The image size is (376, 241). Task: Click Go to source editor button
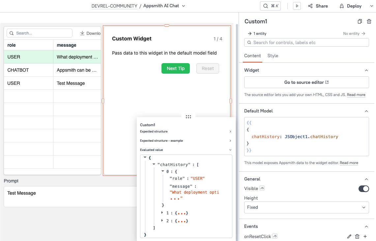click(306, 83)
